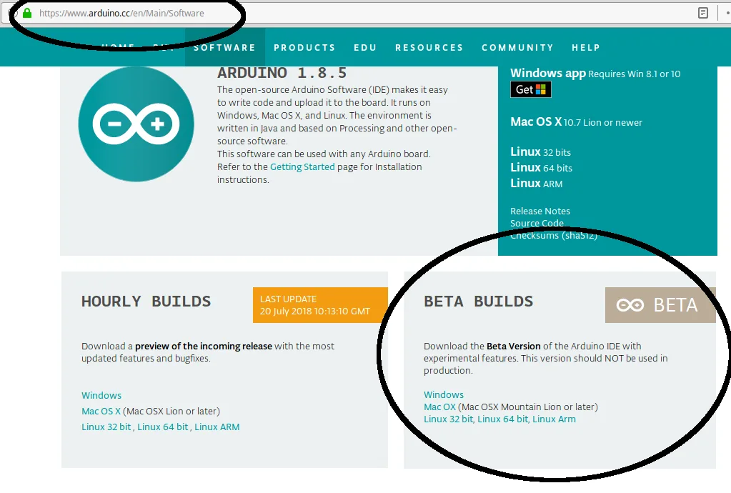Follow the Getting Started link
This screenshot has width=731, height=493.
302,166
